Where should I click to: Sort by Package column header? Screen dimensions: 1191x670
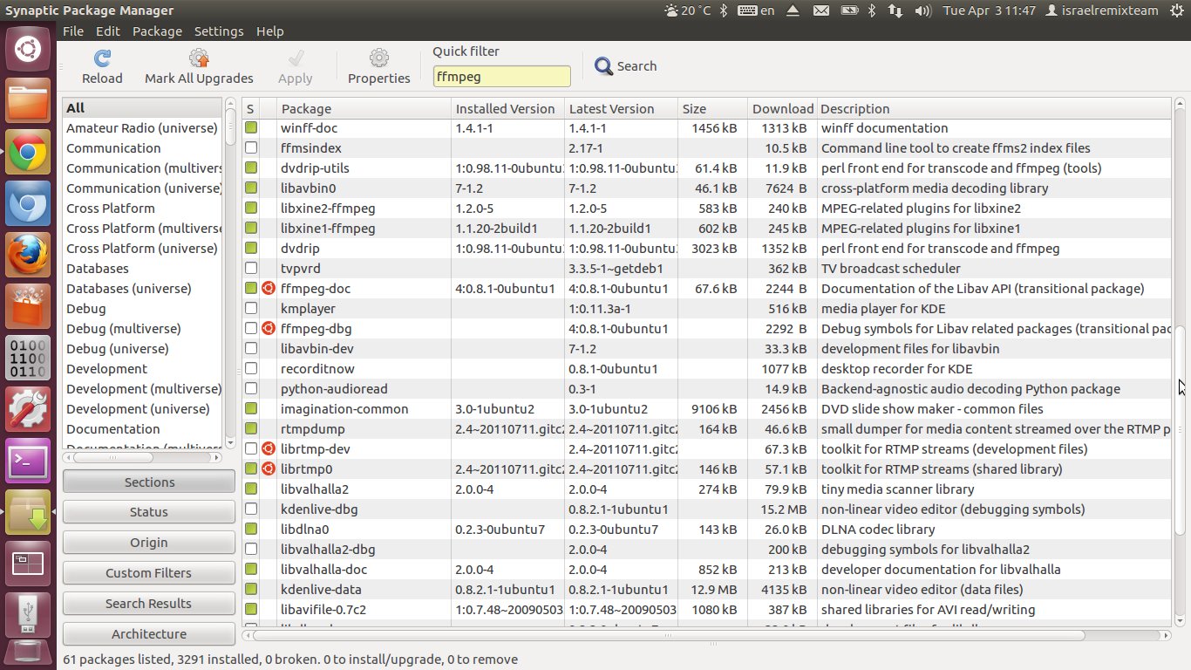pyautogui.click(x=364, y=108)
